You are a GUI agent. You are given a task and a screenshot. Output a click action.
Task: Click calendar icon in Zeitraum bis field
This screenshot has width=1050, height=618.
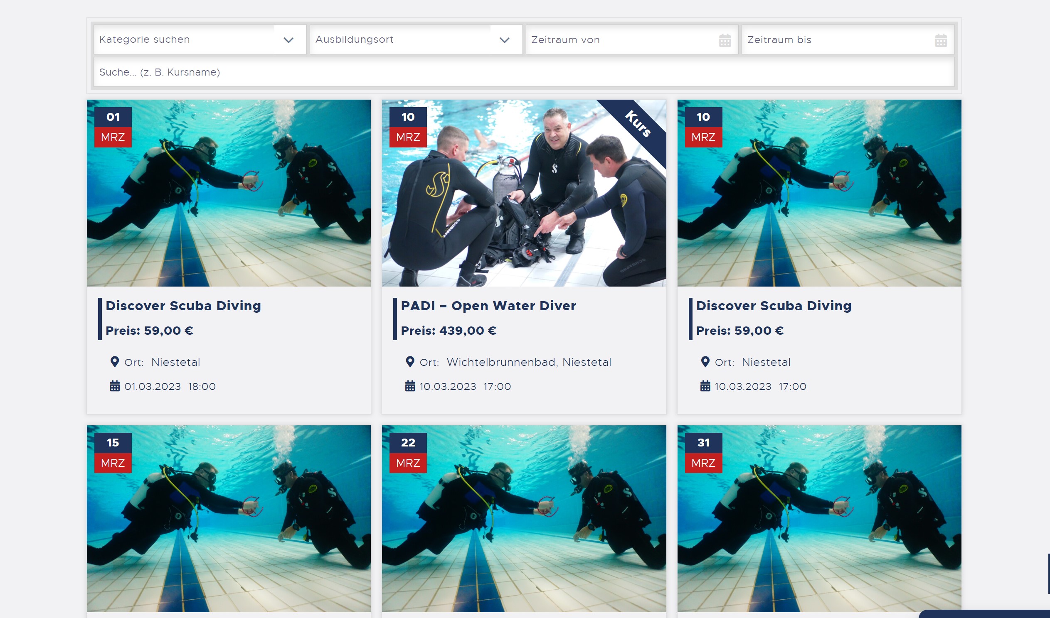(940, 40)
